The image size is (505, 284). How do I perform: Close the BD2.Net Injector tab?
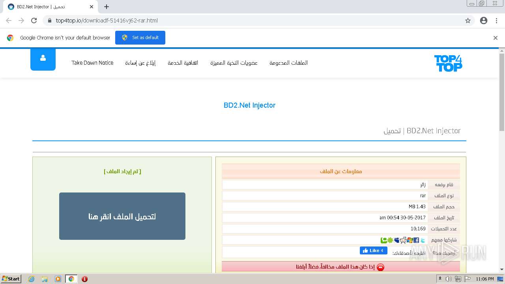[x=92, y=7]
